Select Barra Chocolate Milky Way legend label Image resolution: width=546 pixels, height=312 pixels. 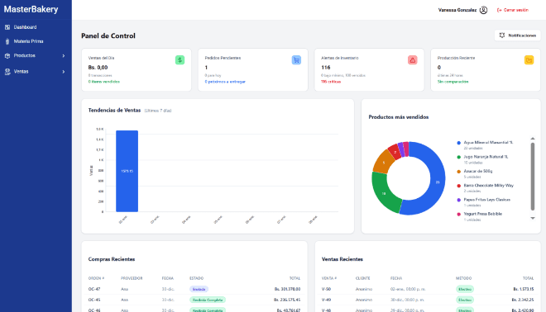(489, 185)
